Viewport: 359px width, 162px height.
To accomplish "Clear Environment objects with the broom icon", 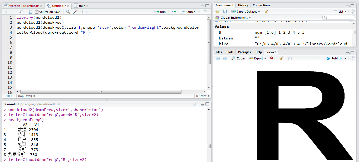I will pyautogui.click(x=266, y=12).
